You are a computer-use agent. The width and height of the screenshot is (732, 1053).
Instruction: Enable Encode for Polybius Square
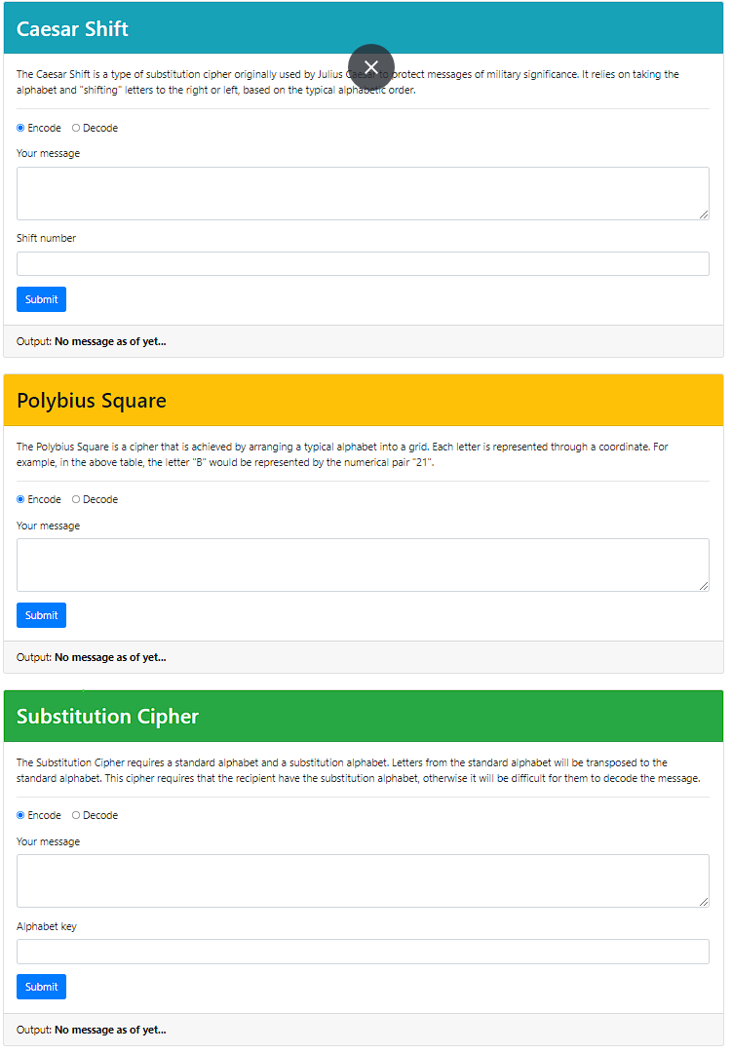point(19,498)
